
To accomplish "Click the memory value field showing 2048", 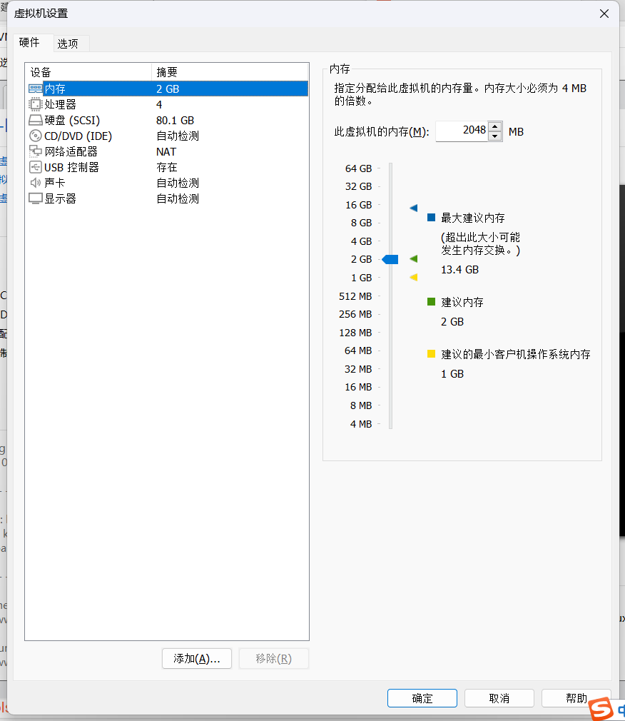I will point(461,131).
